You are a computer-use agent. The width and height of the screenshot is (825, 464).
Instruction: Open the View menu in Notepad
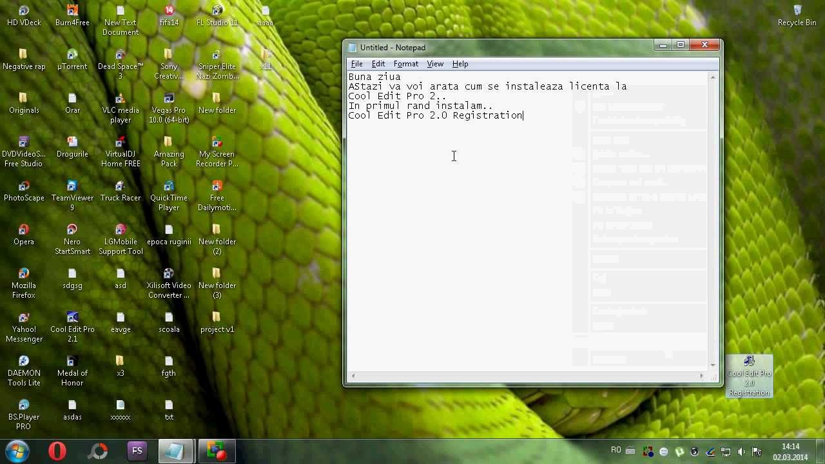pos(435,64)
